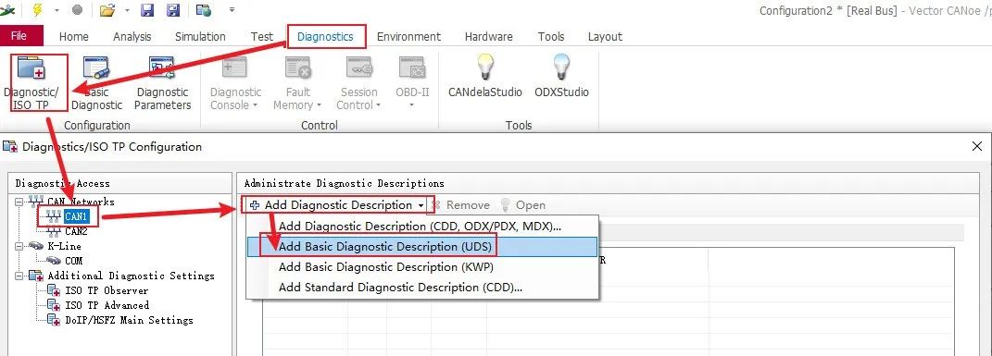Select COM under K-Line

(x=73, y=261)
